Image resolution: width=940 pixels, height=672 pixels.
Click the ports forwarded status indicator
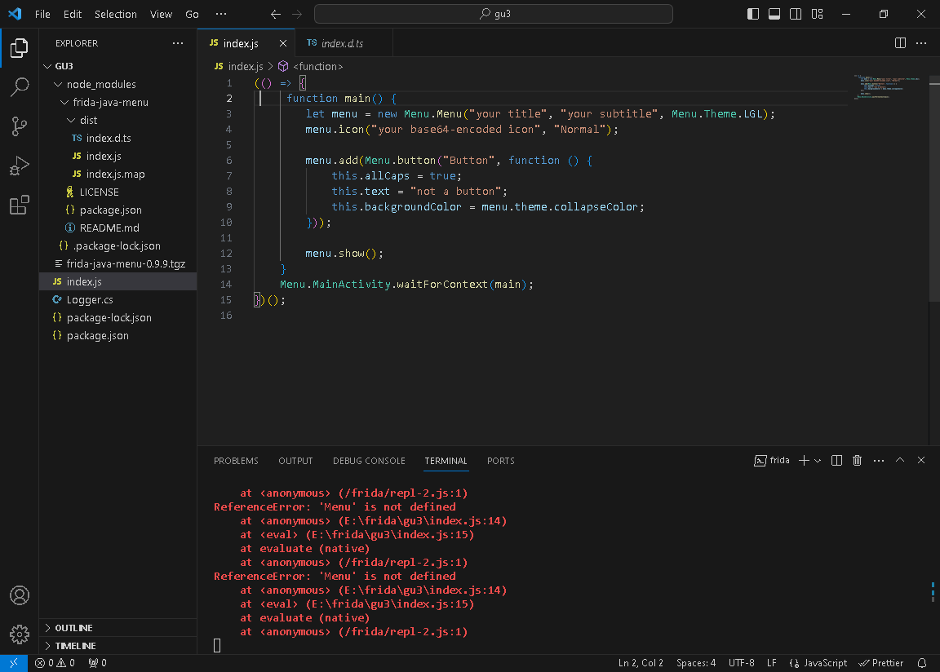[x=97, y=663]
